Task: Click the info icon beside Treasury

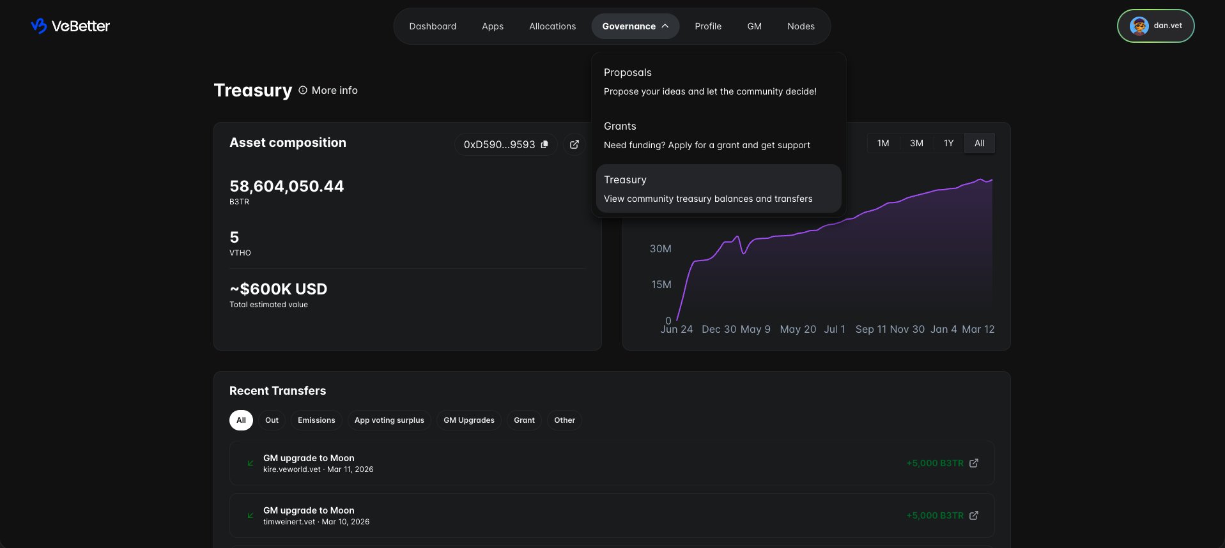Action: [x=303, y=91]
